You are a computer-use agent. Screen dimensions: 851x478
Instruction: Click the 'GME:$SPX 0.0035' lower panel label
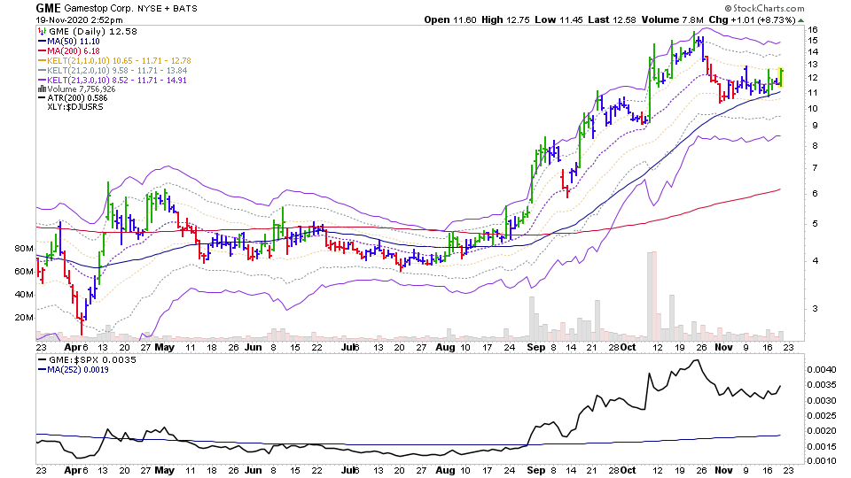coord(91,360)
